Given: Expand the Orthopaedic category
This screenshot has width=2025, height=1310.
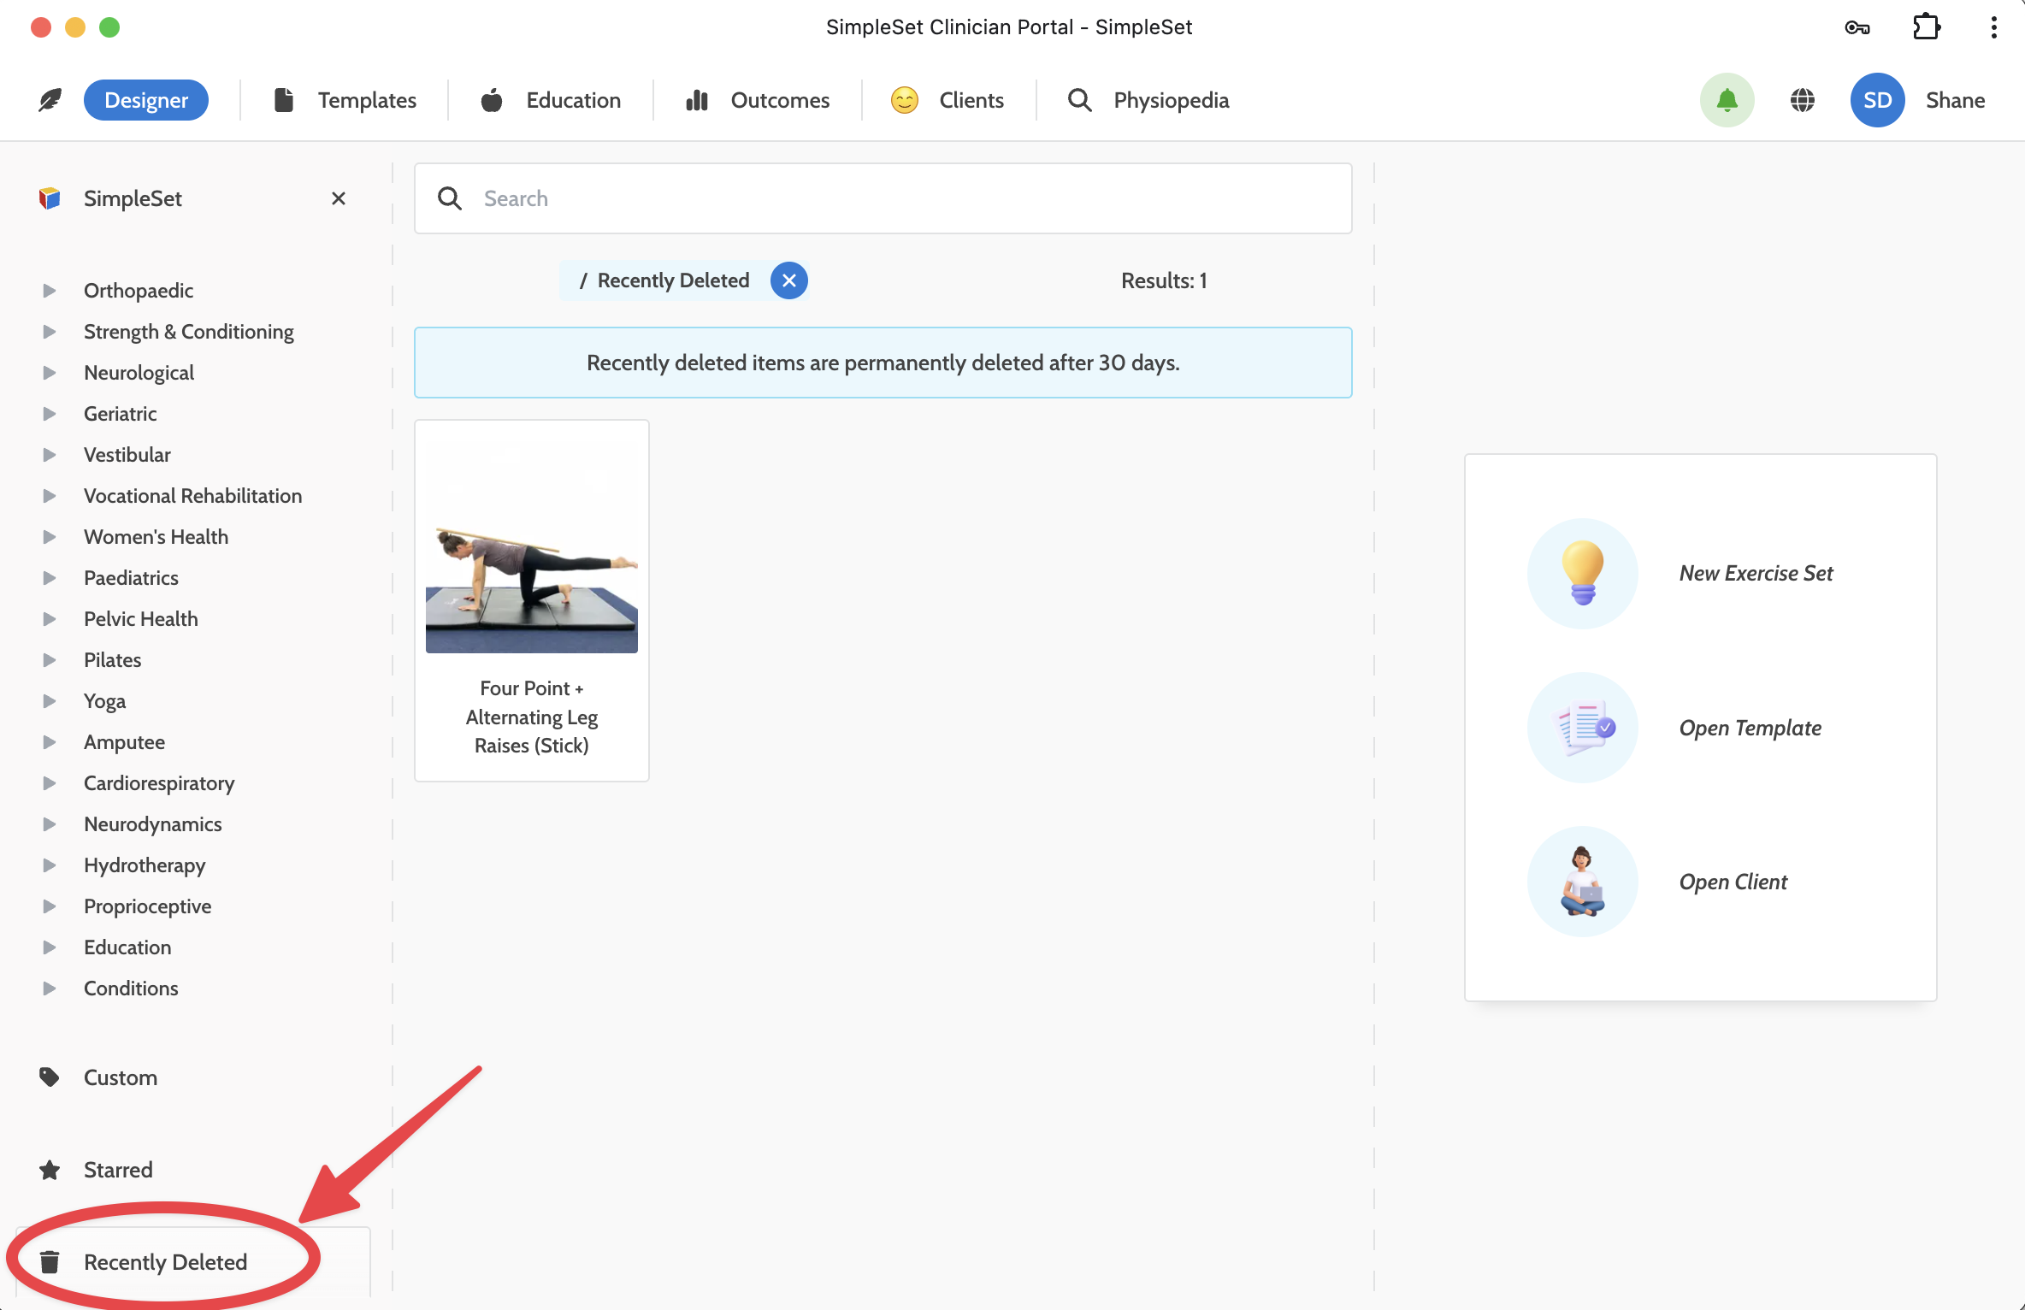Looking at the screenshot, I should (50, 291).
